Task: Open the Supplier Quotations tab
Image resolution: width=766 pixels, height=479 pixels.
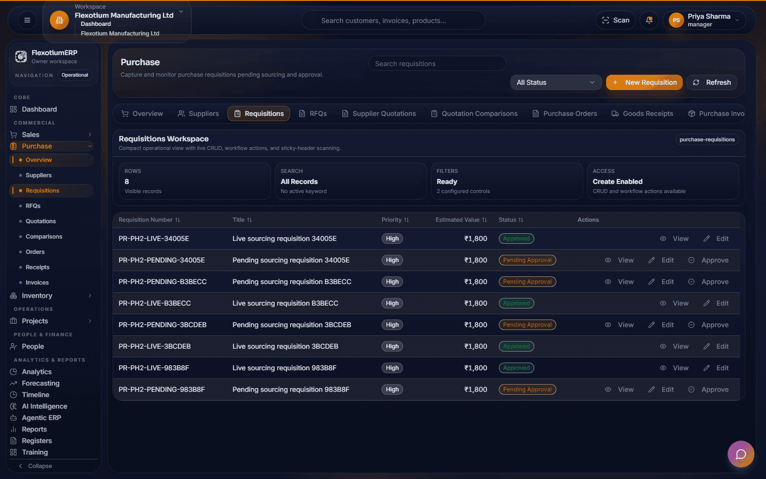Action: (379, 114)
